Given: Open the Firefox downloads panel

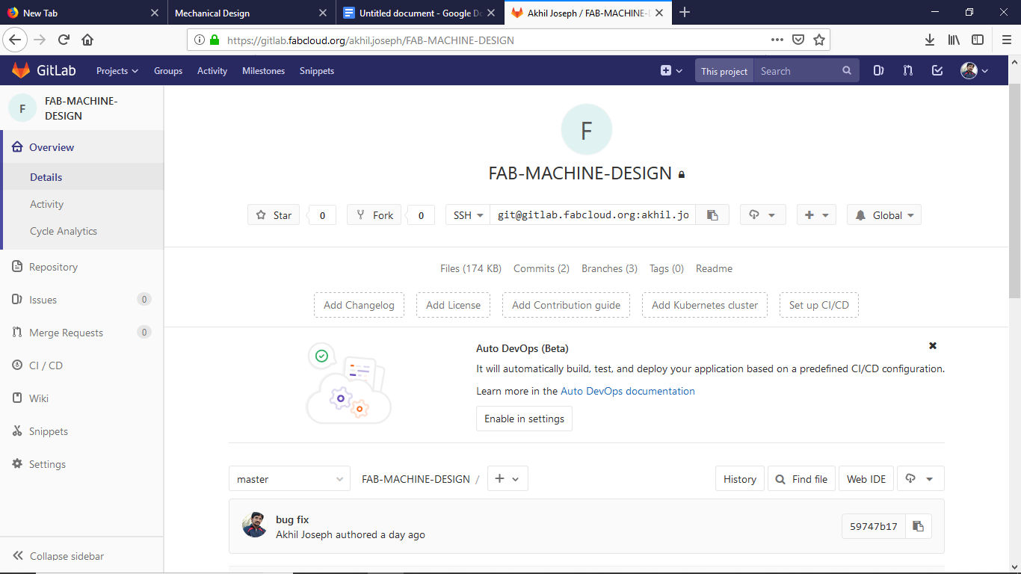Looking at the screenshot, I should point(930,40).
